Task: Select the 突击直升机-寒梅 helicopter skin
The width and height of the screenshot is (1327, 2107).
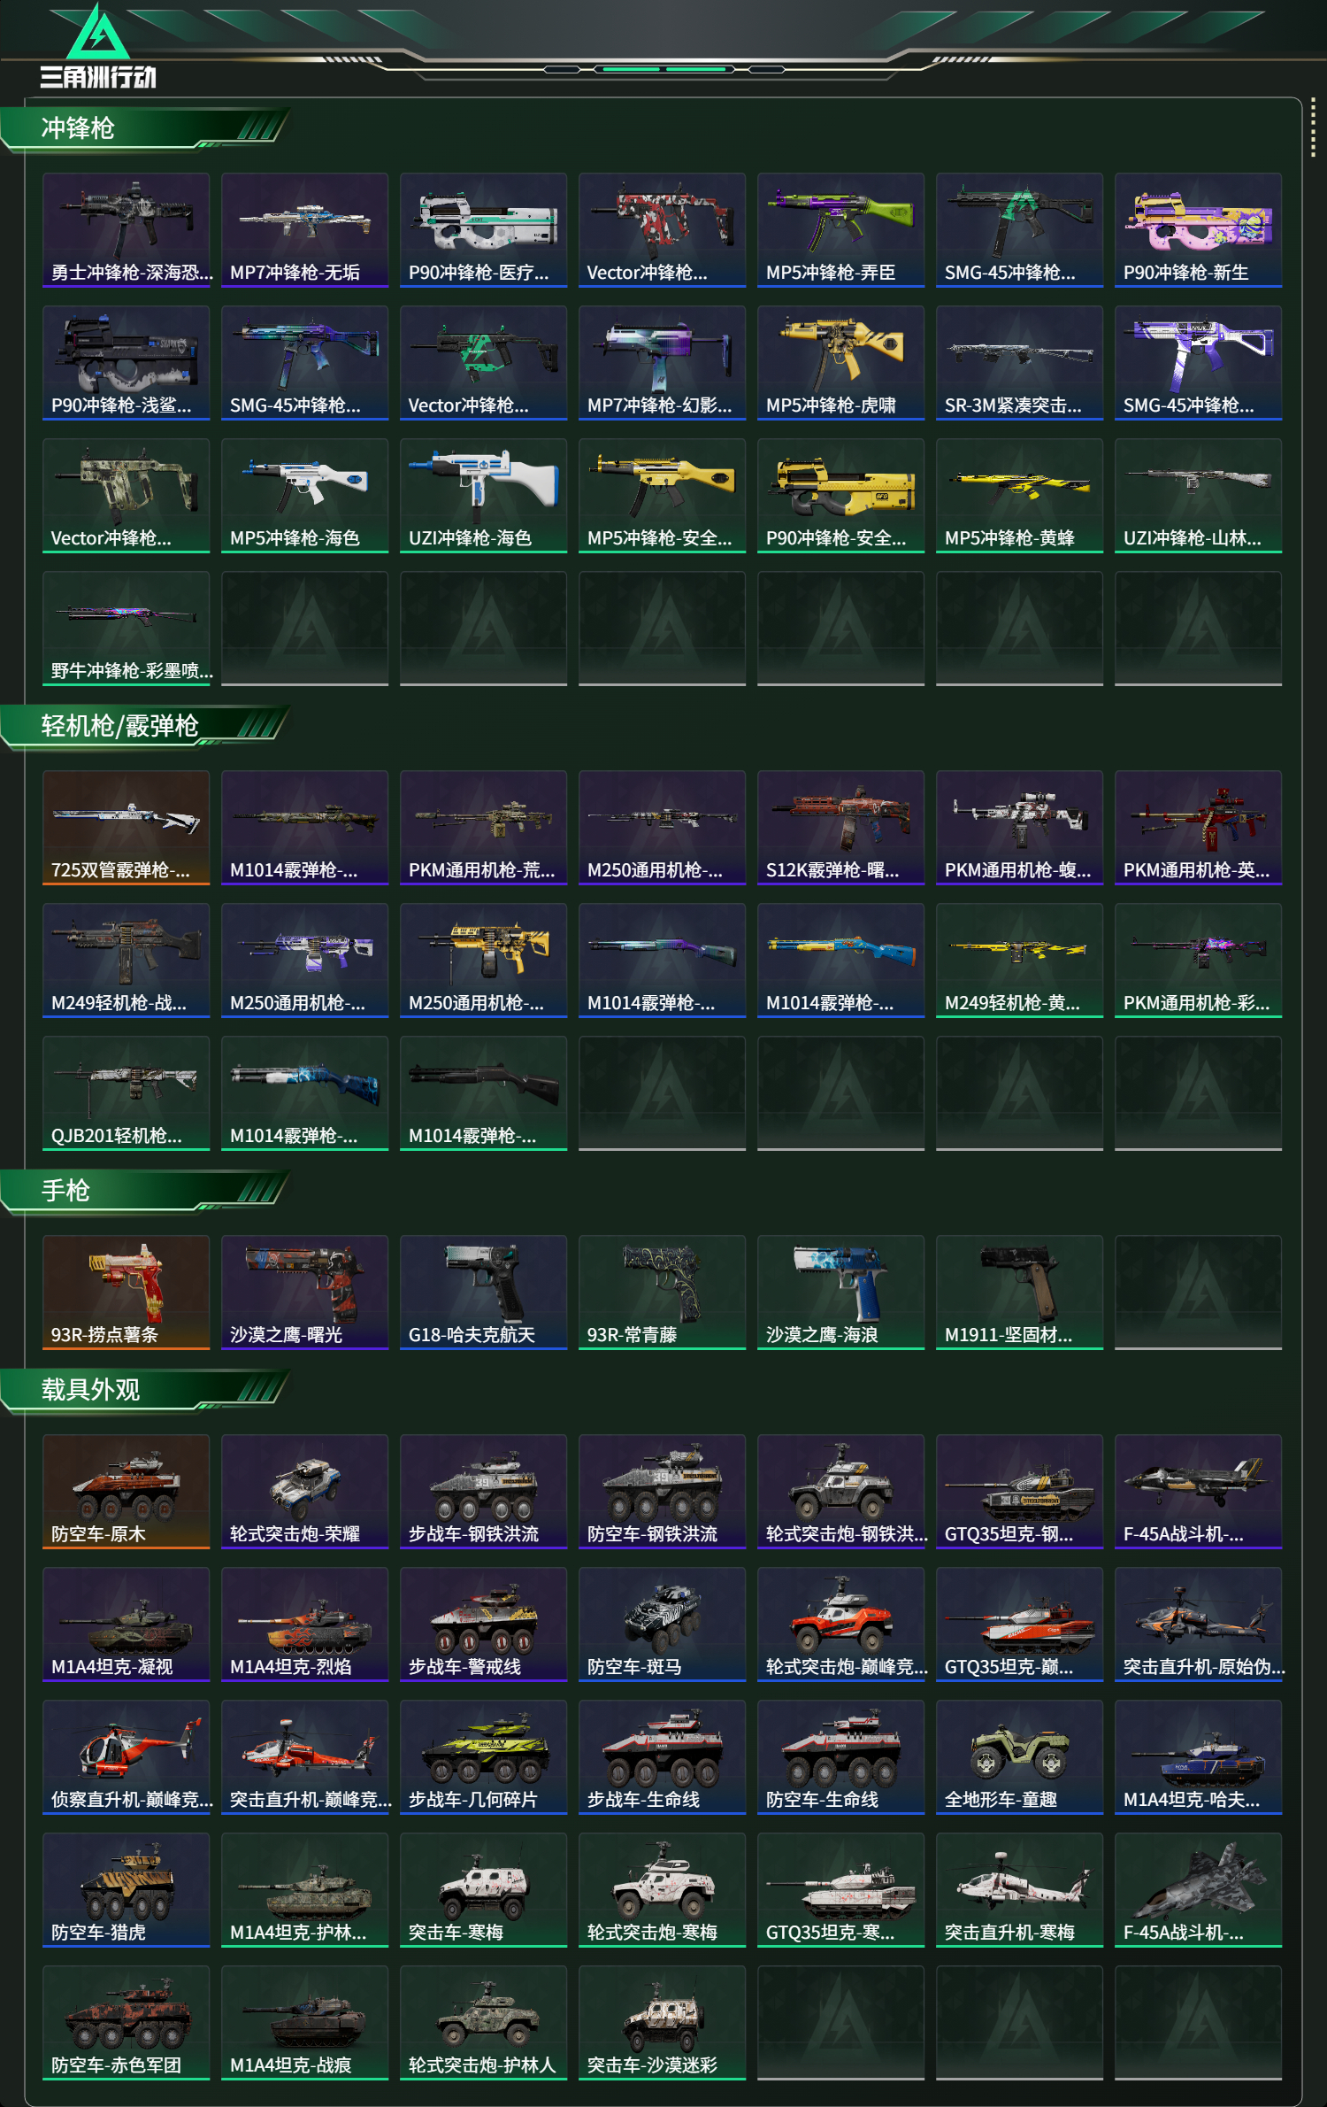Action: (x=1019, y=1890)
